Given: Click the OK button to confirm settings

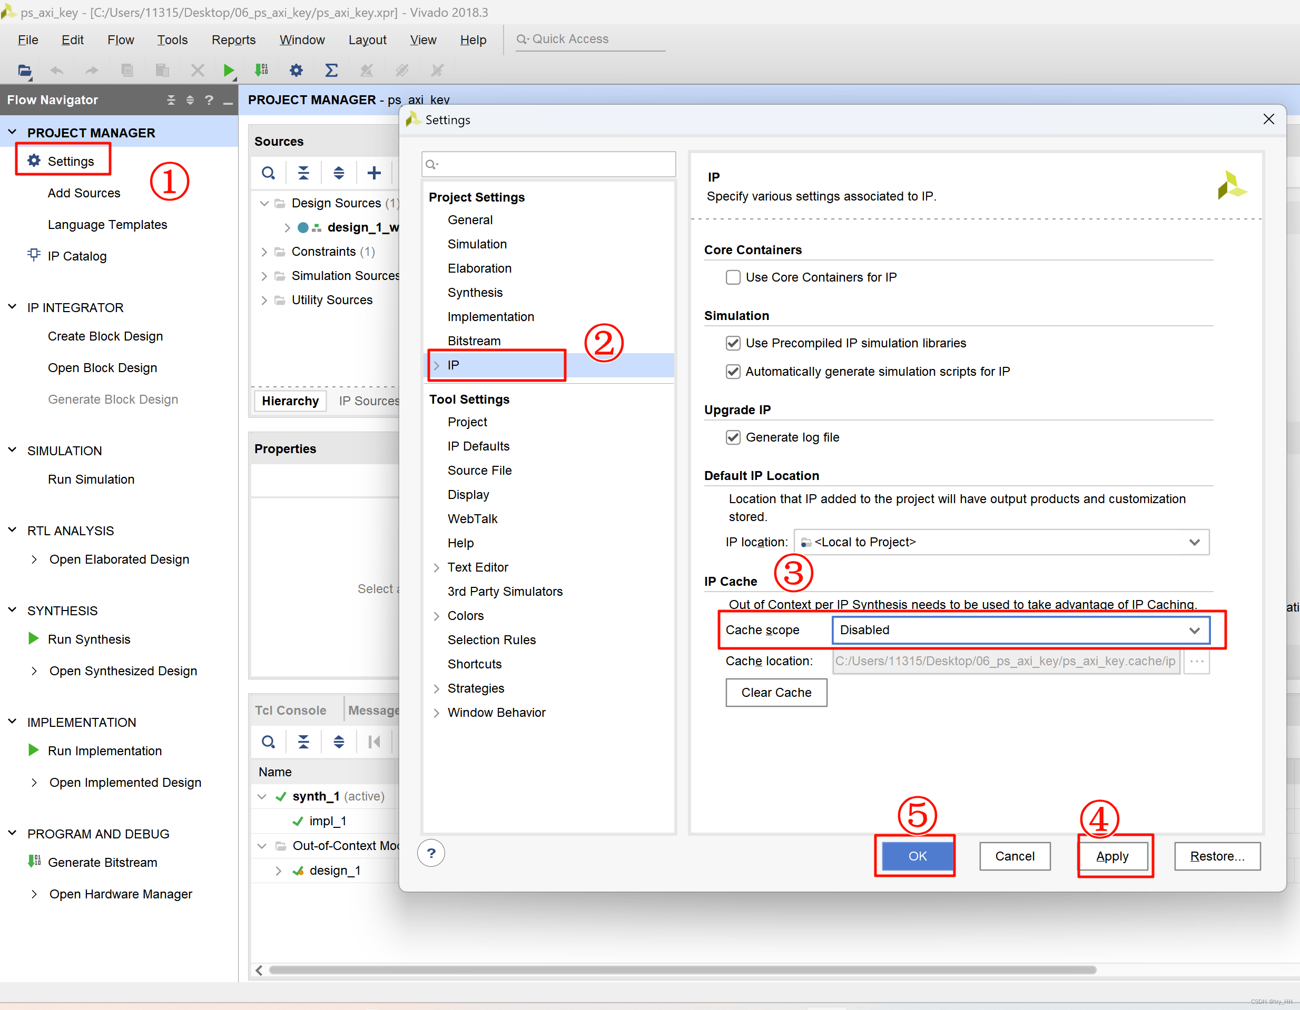Looking at the screenshot, I should click(915, 855).
